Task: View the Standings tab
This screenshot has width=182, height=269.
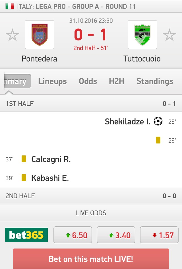Action: point(155,81)
